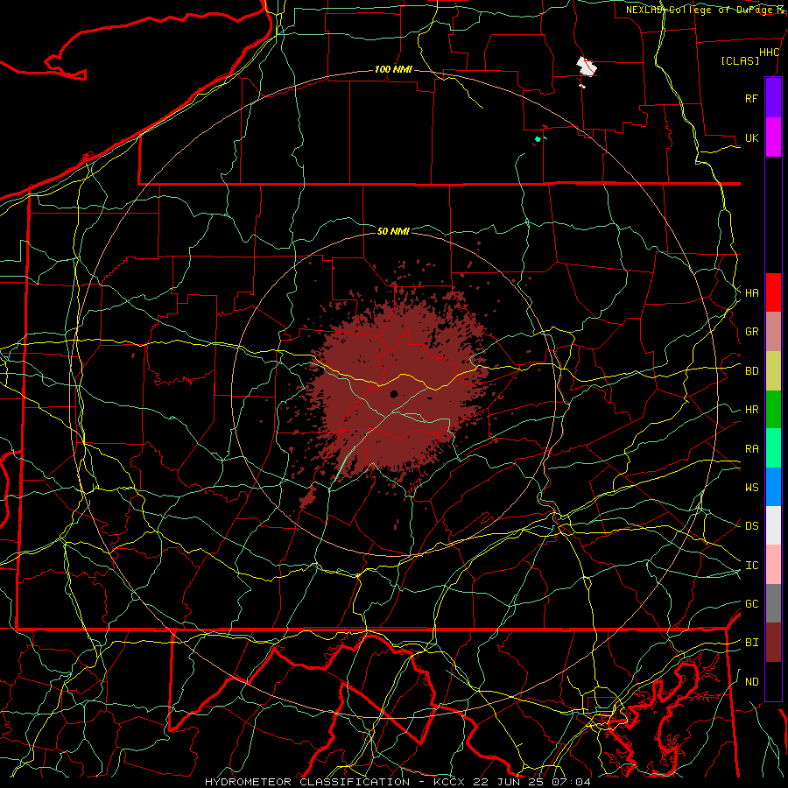Viewport: 788px width, 788px height.
Task: Click the ND legend label
Action: tap(751, 681)
